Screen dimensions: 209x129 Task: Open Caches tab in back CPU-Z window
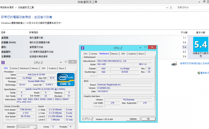(14, 68)
